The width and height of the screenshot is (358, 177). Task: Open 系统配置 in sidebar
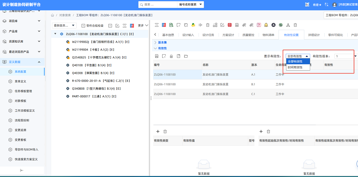(x=22, y=72)
